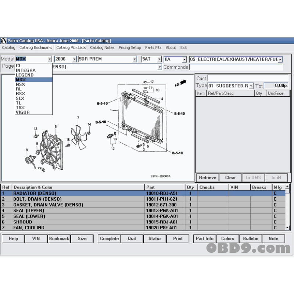Select the SHROUD row
Viewport: 294px width, 294px height.
click(x=143, y=222)
